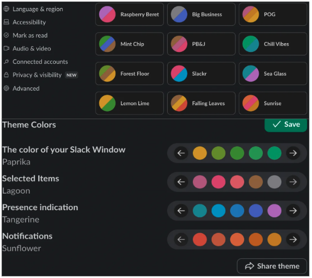Open the Connected accounts section
This screenshot has width=312, height=278.
coord(40,62)
